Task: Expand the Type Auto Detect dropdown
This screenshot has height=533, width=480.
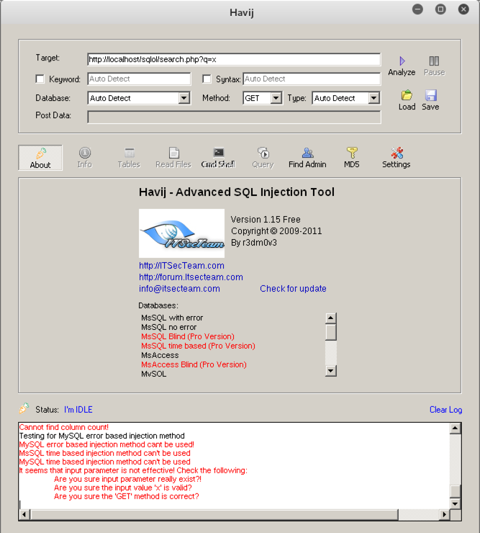Action: click(x=373, y=98)
